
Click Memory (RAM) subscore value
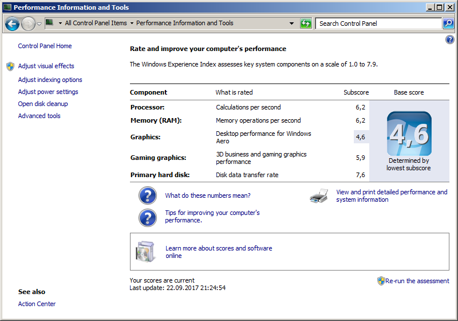[x=360, y=120]
